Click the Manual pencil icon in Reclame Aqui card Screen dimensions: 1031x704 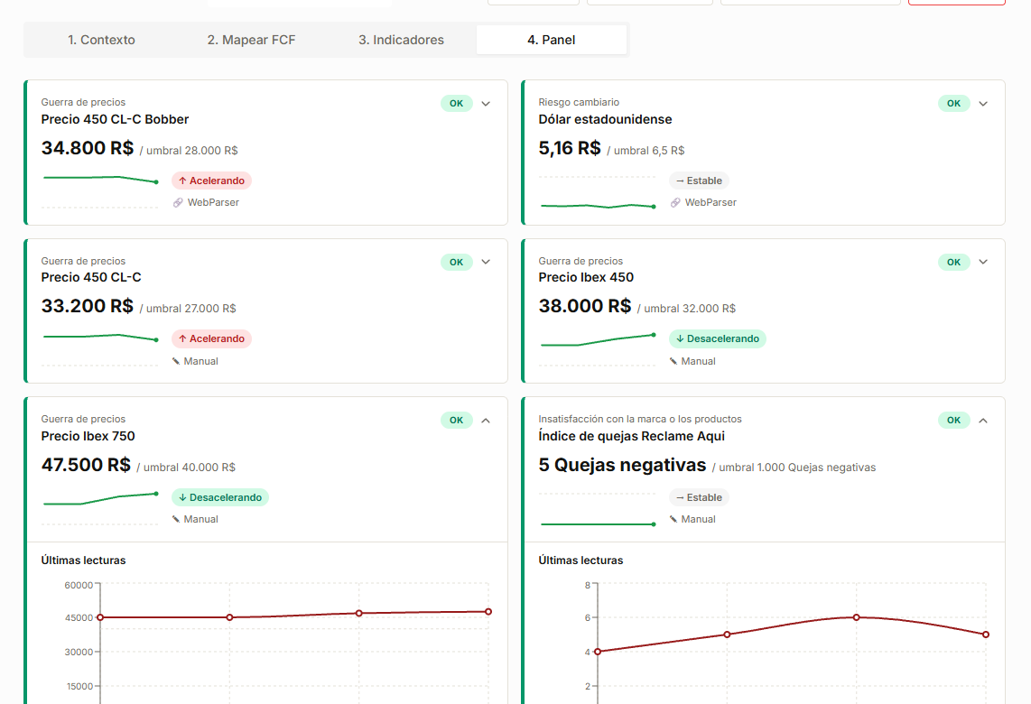click(673, 519)
